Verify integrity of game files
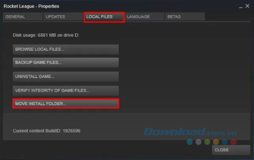The image size is (254, 160). [66, 91]
